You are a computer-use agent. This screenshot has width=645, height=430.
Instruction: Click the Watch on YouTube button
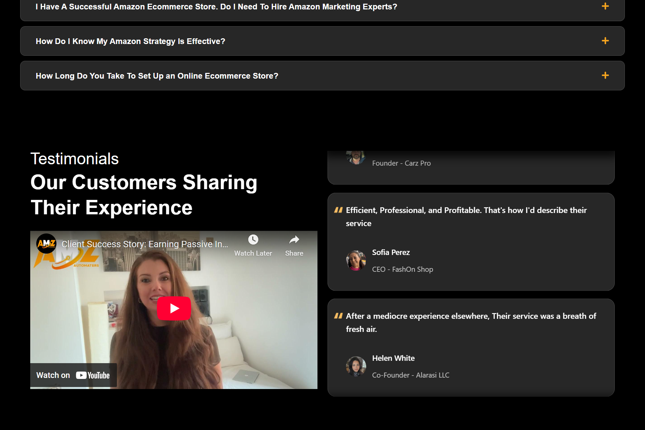point(73,375)
